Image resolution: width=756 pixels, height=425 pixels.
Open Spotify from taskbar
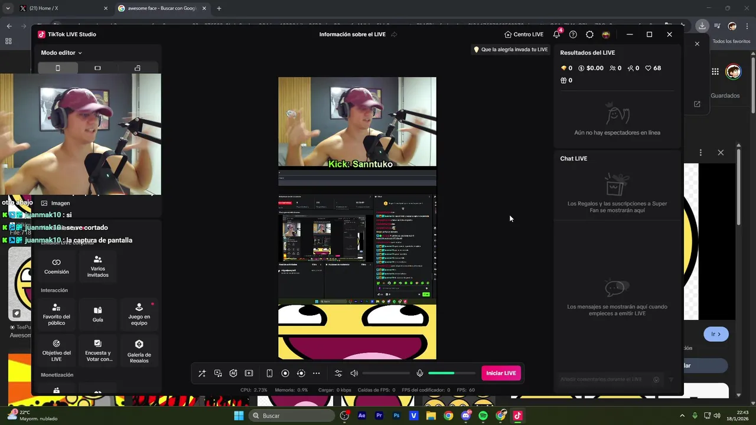tap(483, 416)
